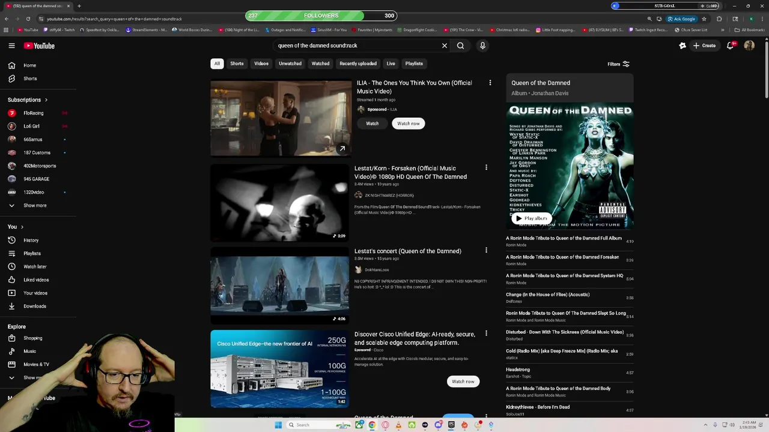769x432 pixels.
Task: Go to the YouTube logo home link
Action: (39, 46)
